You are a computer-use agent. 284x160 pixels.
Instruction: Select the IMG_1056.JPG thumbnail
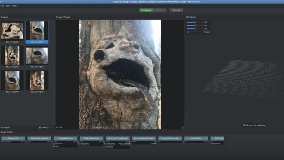pyautogui.click(x=12, y=56)
